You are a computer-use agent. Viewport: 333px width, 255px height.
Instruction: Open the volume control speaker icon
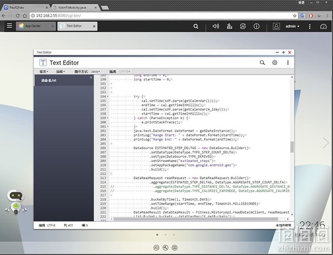coord(216,26)
